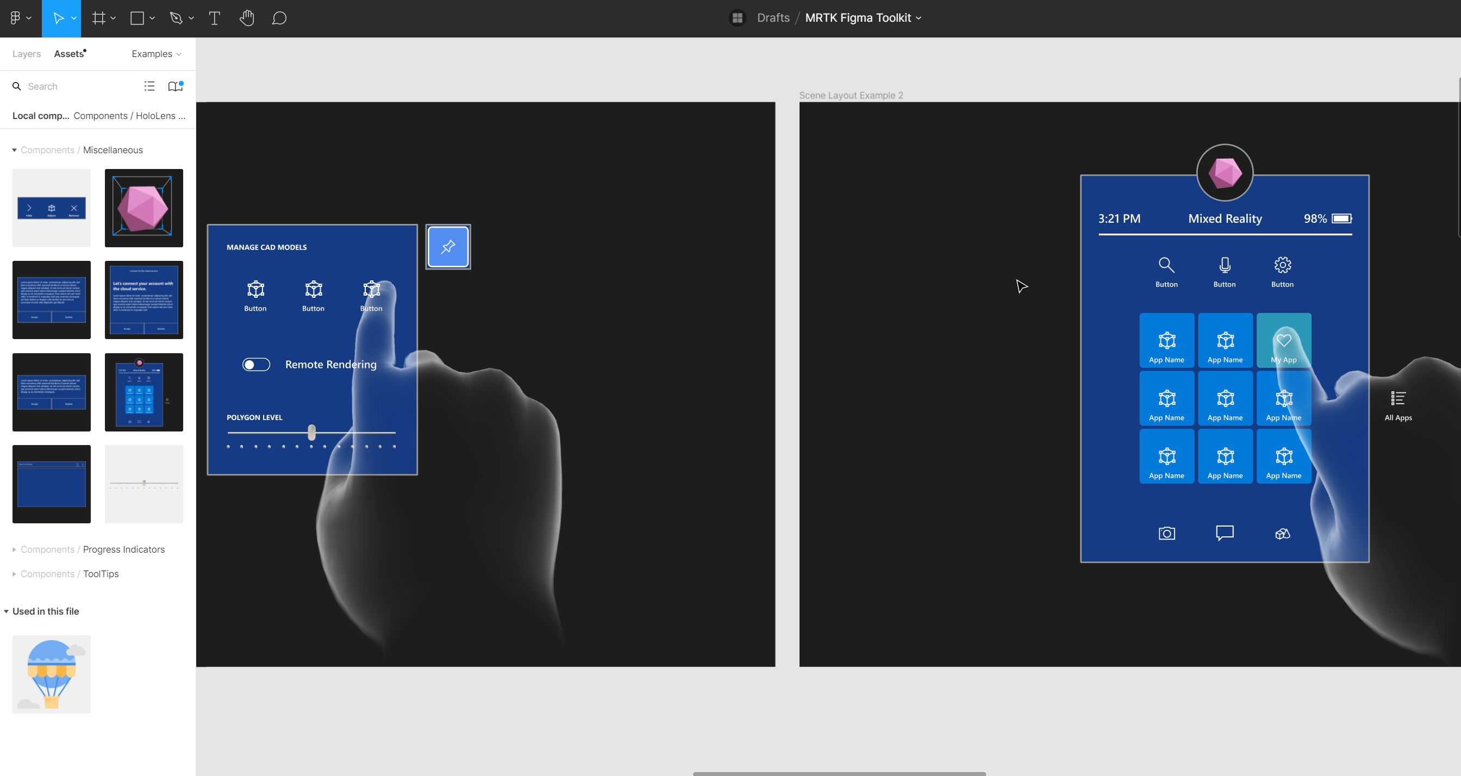The width and height of the screenshot is (1461, 776).
Task: Open All Apps in the Mixed Reality menu
Action: 1397,404
